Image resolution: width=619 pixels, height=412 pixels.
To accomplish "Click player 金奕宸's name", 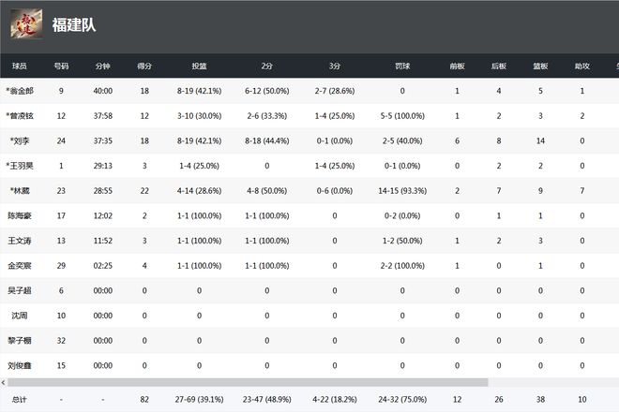I will point(20,265).
